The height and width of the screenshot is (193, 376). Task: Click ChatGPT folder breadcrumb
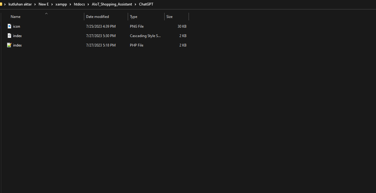146,4
